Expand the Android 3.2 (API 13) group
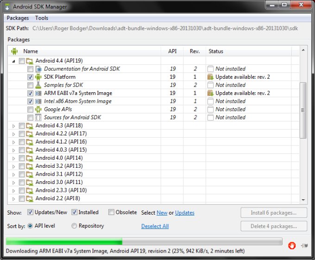The image size is (315, 260). pyautogui.click(x=13, y=166)
